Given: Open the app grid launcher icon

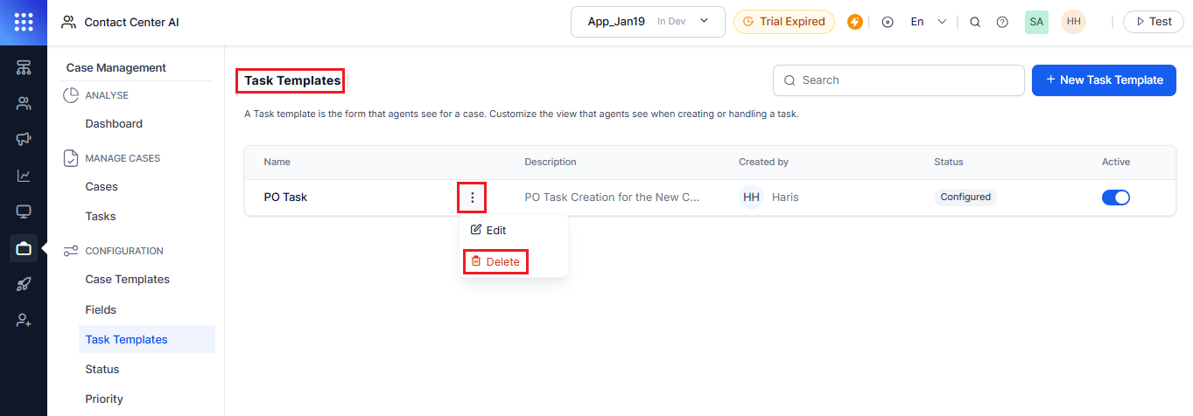Looking at the screenshot, I should click(24, 22).
